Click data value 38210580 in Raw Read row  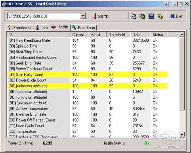141,40
